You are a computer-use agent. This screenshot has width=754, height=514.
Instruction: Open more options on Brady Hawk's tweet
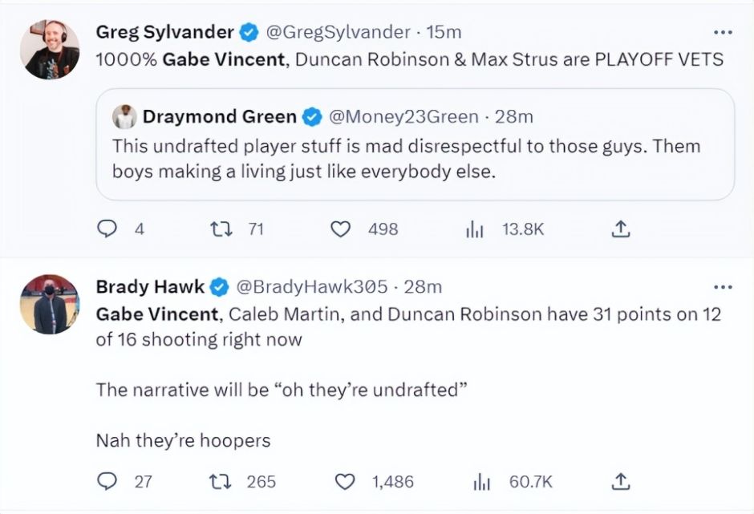coord(723,286)
